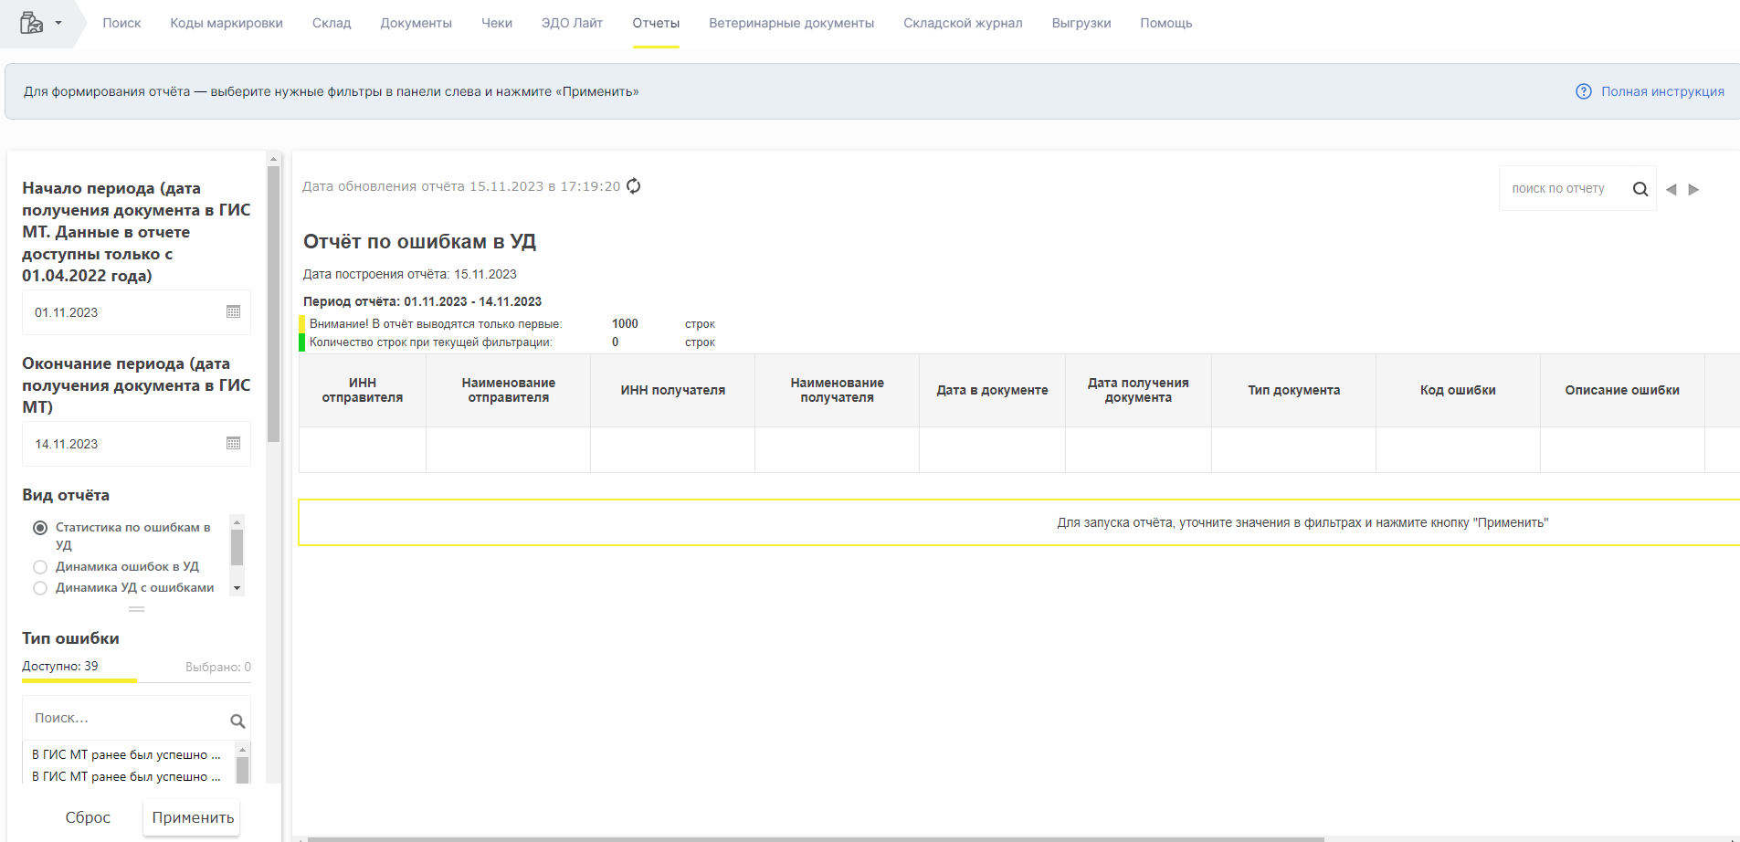Select 'Статистика по ошибкам в УД' radio

click(40, 528)
